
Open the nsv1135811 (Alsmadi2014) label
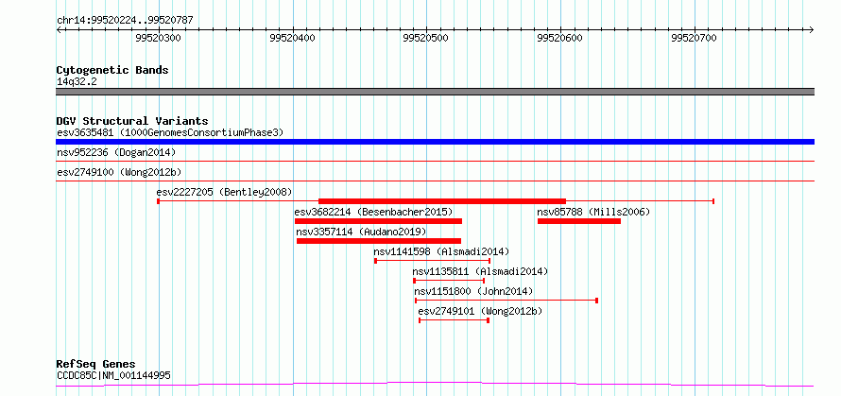(480, 271)
